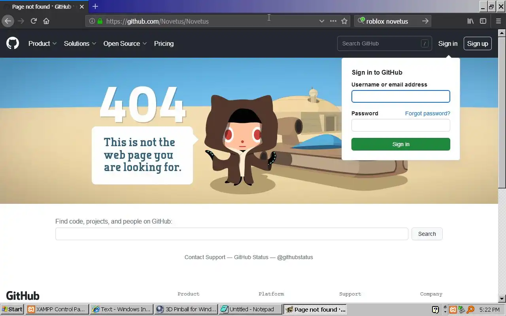Show site information icon in address bar
The image size is (506, 316).
coord(92,21)
